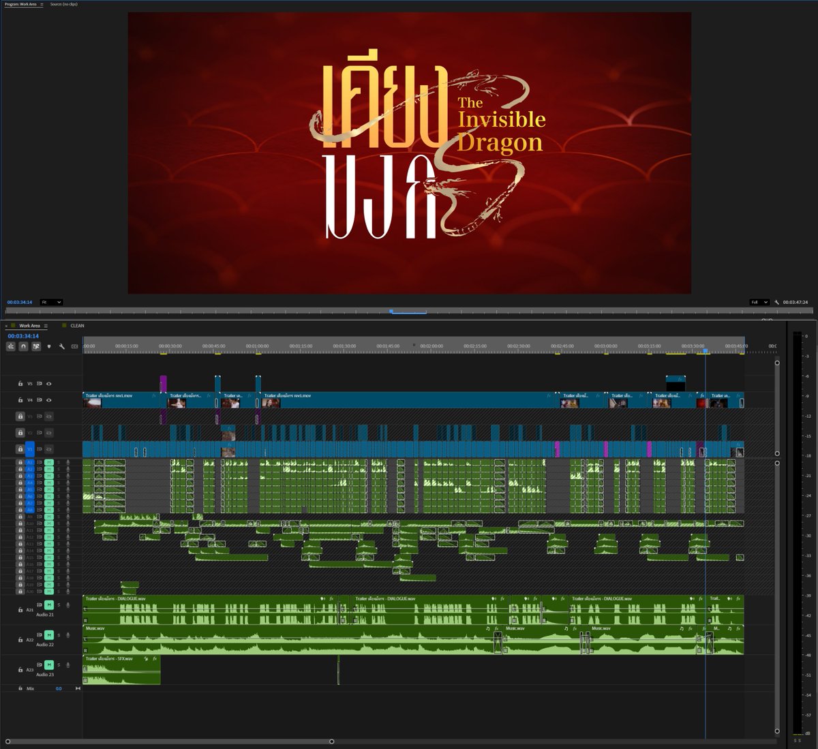Click the captions track options icon
Screen dimensions: 818x749
pos(75,346)
